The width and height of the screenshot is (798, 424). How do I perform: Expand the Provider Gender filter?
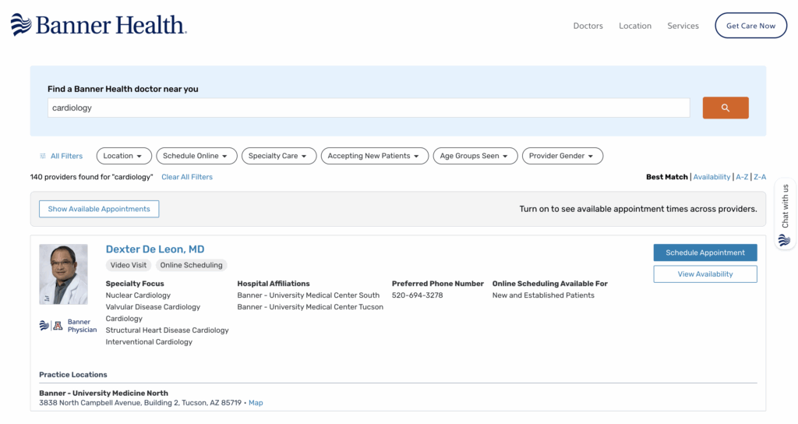(563, 156)
